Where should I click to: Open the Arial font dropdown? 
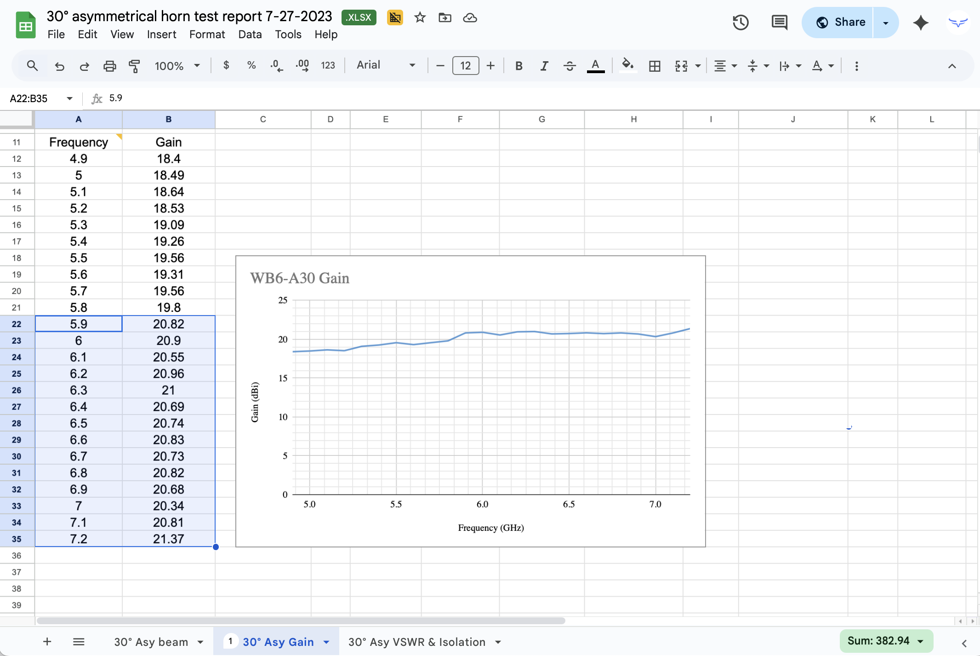[x=386, y=65]
